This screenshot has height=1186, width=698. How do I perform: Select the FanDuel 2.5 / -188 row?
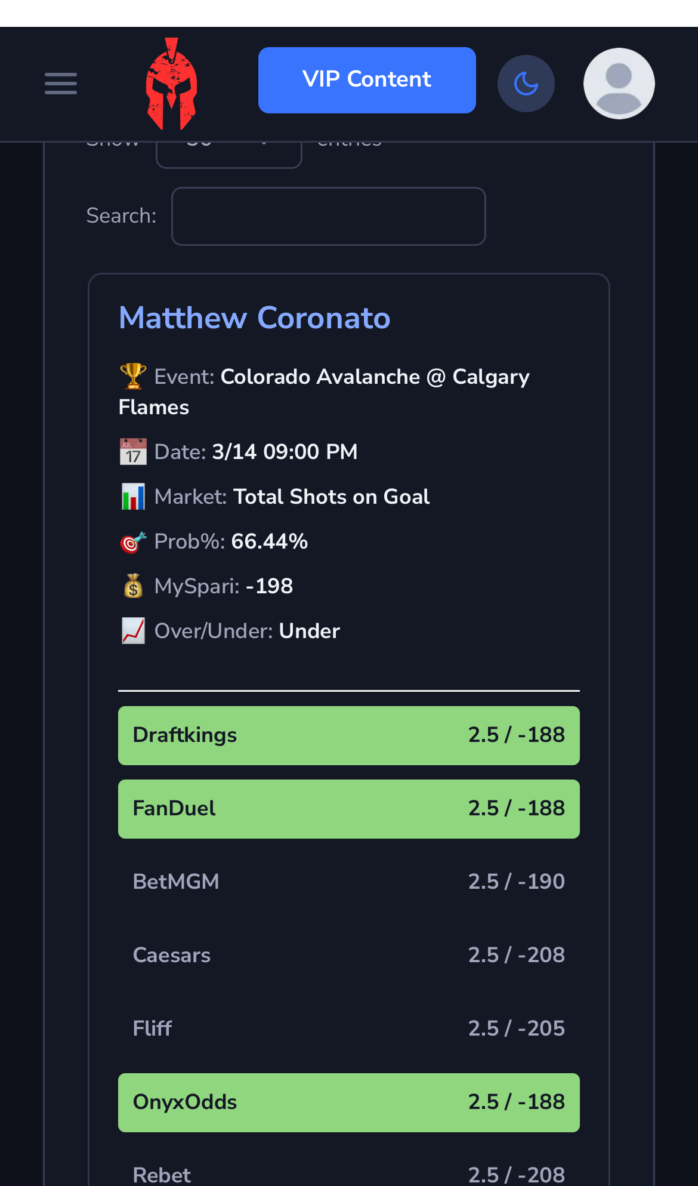click(349, 809)
